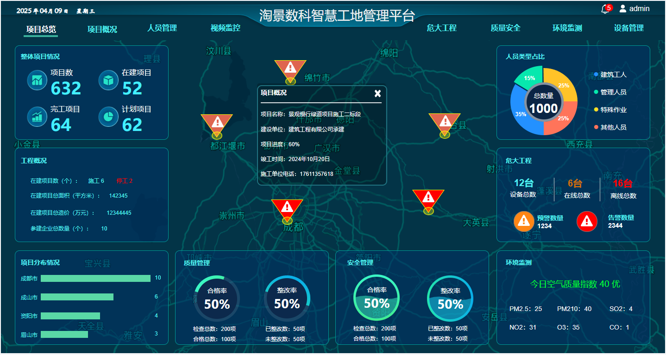Open the 视频监控 tab

(x=226, y=28)
